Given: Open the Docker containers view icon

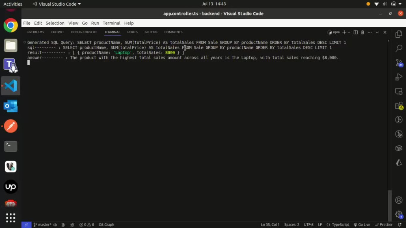Looking at the screenshot, I should [x=399, y=148].
